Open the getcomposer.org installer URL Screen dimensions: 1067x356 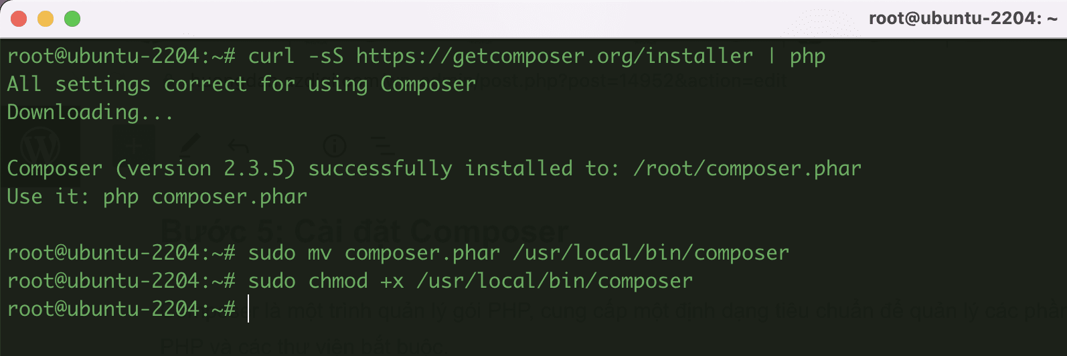click(x=554, y=56)
